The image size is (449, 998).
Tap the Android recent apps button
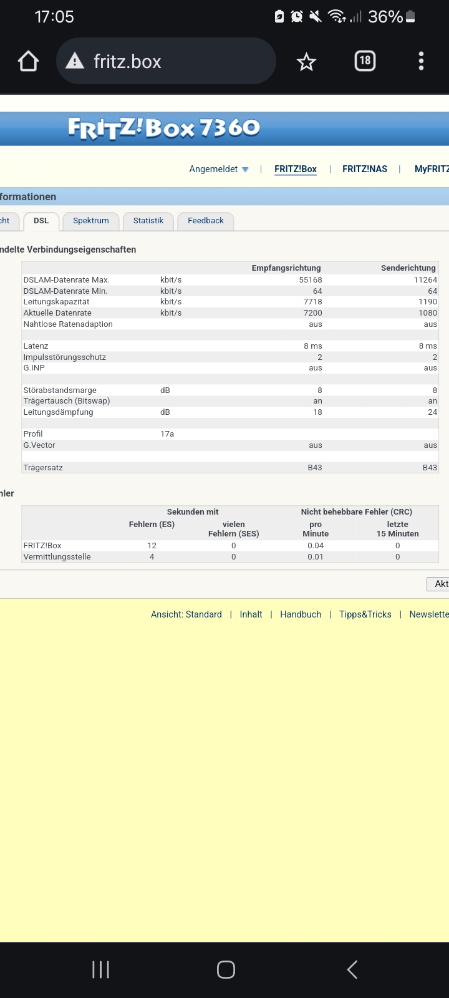(100, 969)
